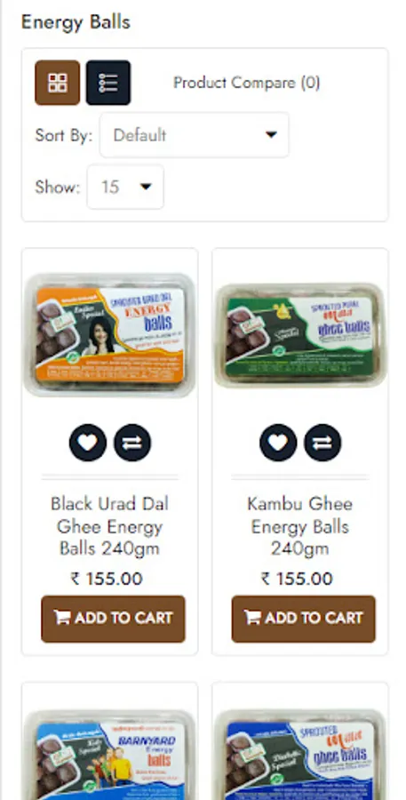Add Black Urad Dal balls to cart
The height and width of the screenshot is (800, 406).
(x=113, y=619)
